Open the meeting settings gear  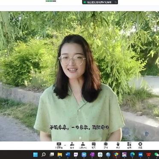click(140, 145)
